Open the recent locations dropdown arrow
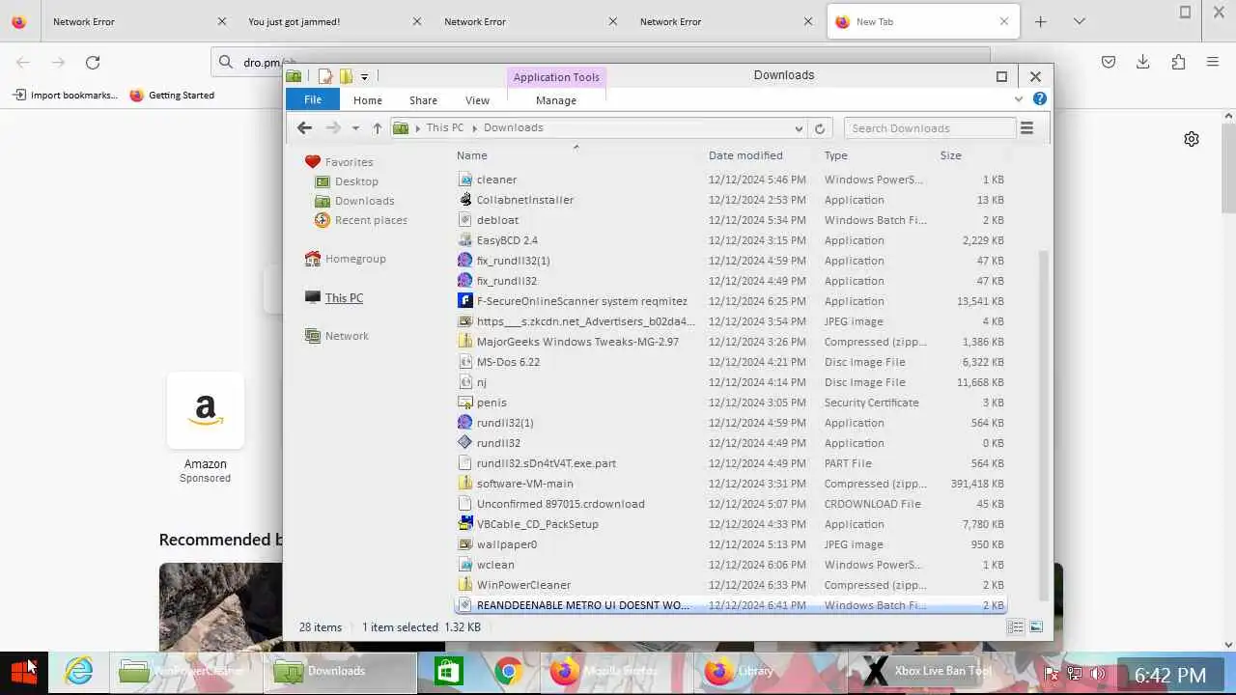The width and height of the screenshot is (1236, 695). 355,127
